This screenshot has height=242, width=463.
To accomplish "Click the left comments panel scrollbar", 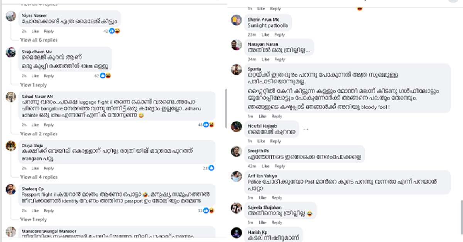I will click(x=226, y=104).
